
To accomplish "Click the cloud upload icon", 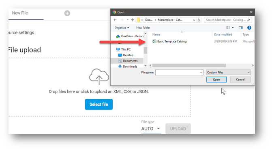I will (99, 77).
